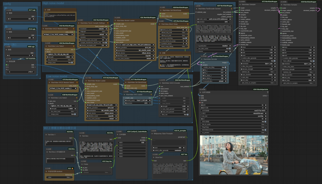
Task: Toggle use_disk_cache in TextEncode Cached
Action: pyautogui.click(x=214, y=49)
